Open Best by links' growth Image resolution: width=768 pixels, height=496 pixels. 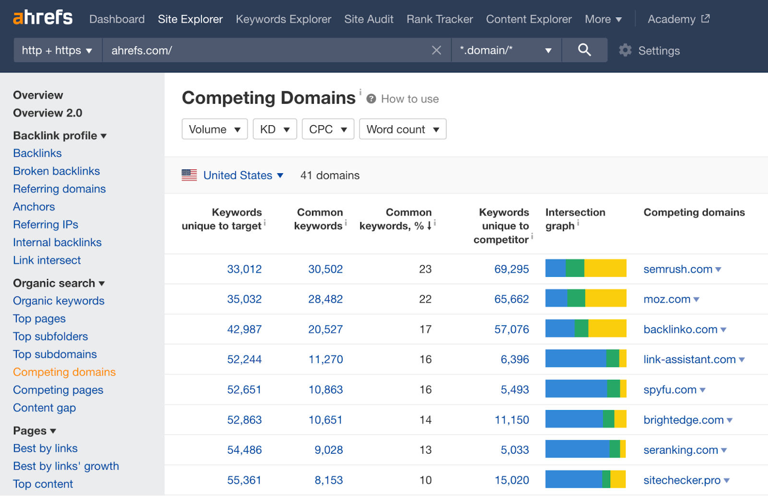(66, 466)
